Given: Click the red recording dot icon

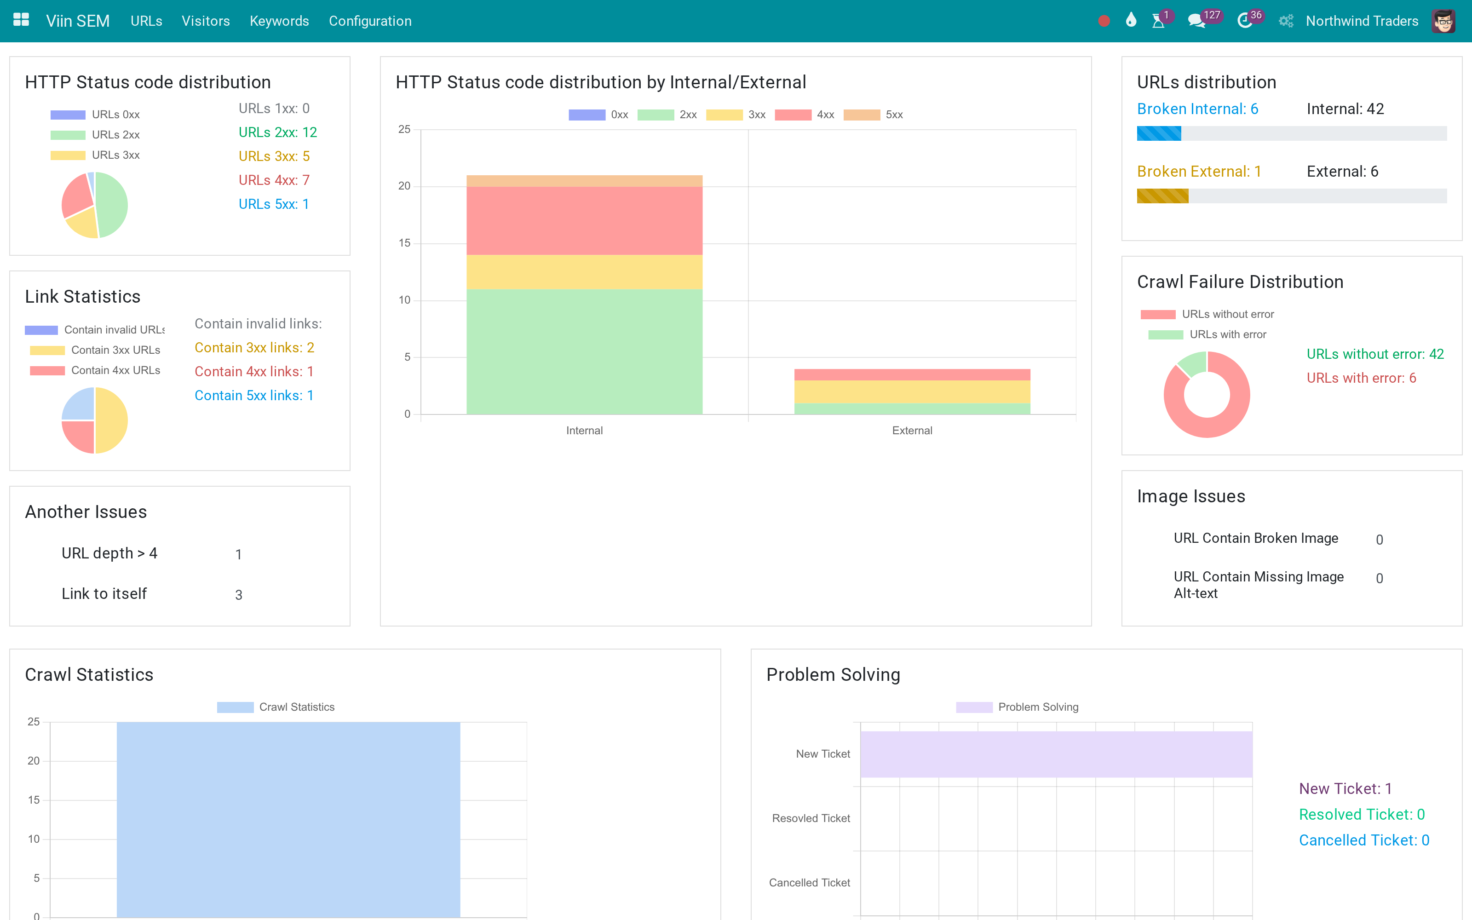Looking at the screenshot, I should (x=1104, y=21).
